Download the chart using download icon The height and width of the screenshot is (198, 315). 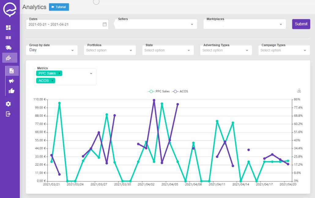point(299,90)
